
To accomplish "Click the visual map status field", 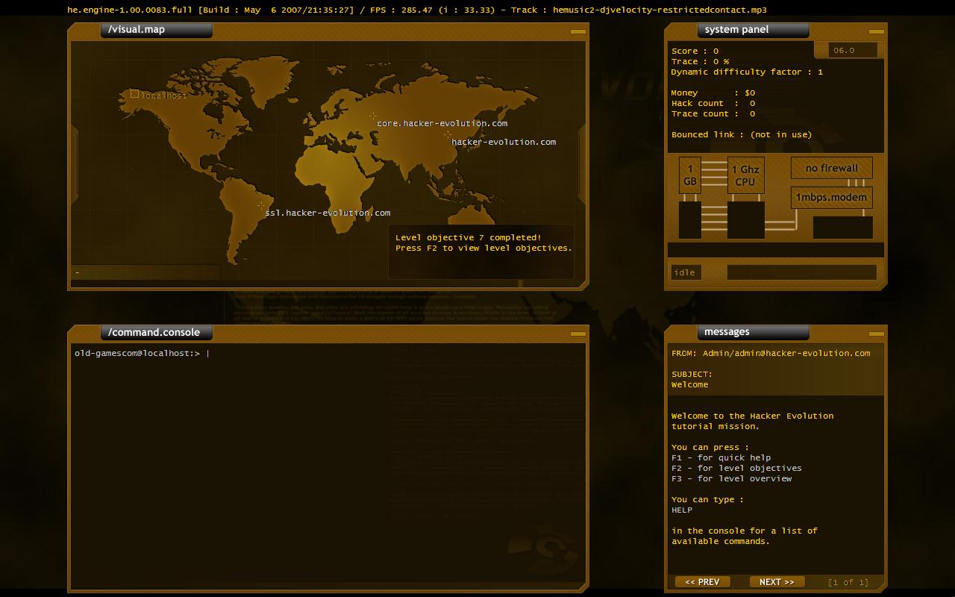I will tap(145, 272).
